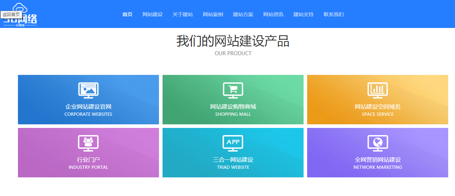This screenshot has height=196, width=455.
Task: Open the 网站建设空间域名 link
Action: [377, 107]
